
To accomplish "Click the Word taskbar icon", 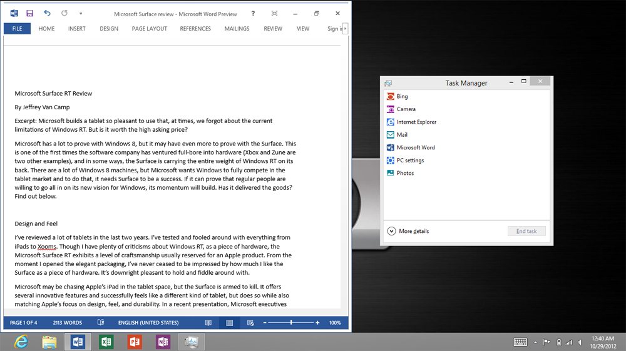I will (78, 342).
